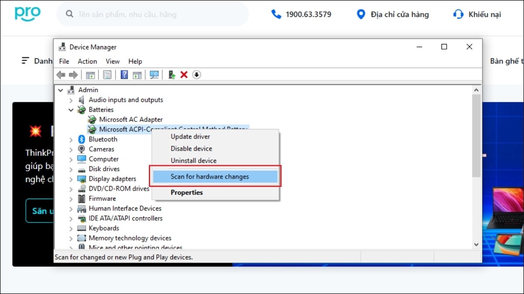Click the device tree scrollbar down arrow

[476, 245]
